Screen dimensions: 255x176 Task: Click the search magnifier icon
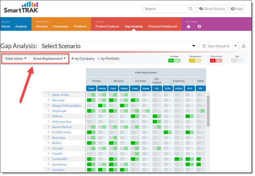(190, 9)
